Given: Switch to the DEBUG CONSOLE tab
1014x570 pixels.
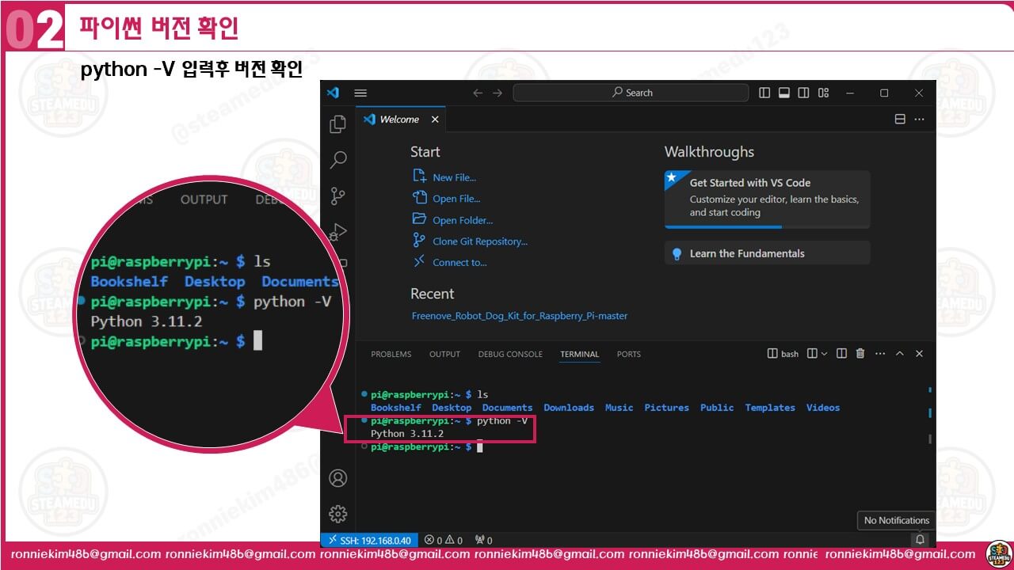Looking at the screenshot, I should 510,354.
